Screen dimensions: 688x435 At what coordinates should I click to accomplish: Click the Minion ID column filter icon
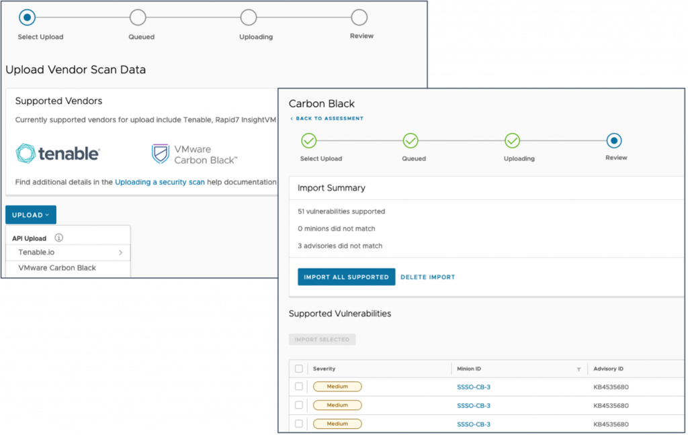click(x=578, y=369)
